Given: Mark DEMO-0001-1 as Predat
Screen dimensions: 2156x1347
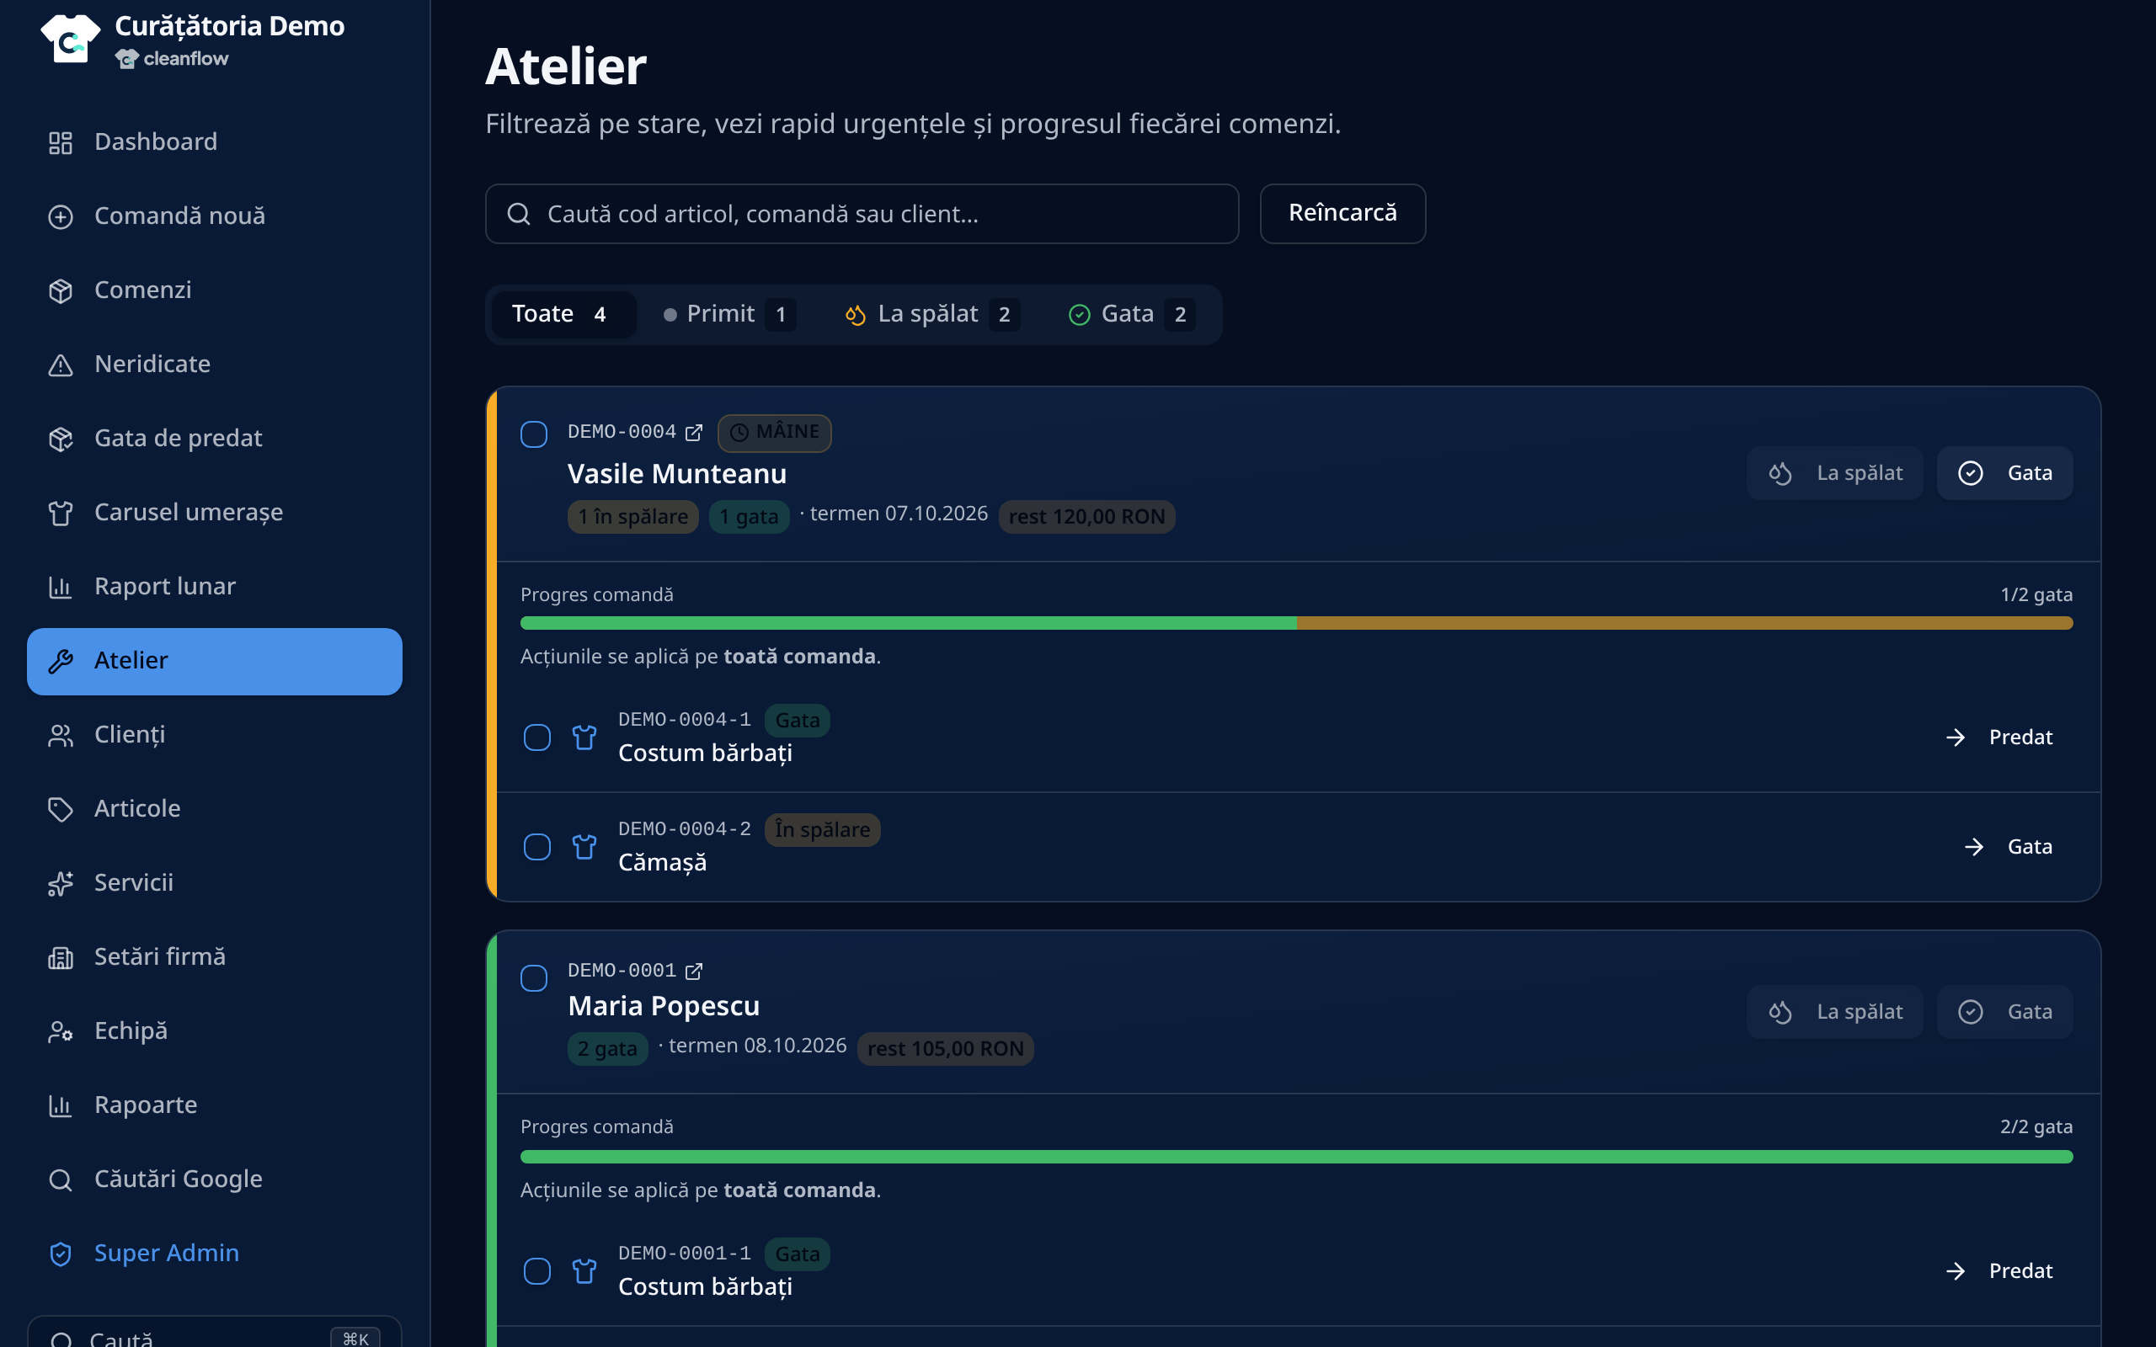Looking at the screenshot, I should [1999, 1271].
